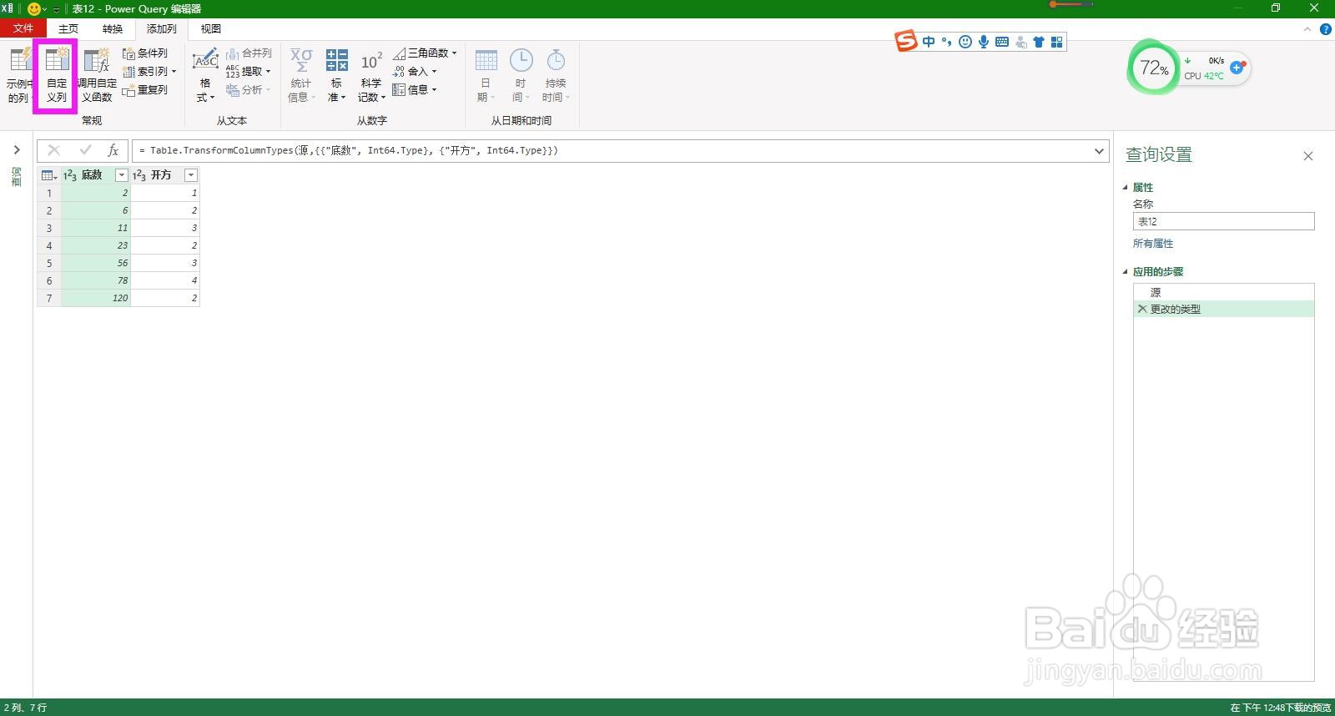Select the 源 applied step
Image resolution: width=1335 pixels, height=716 pixels.
point(1224,293)
